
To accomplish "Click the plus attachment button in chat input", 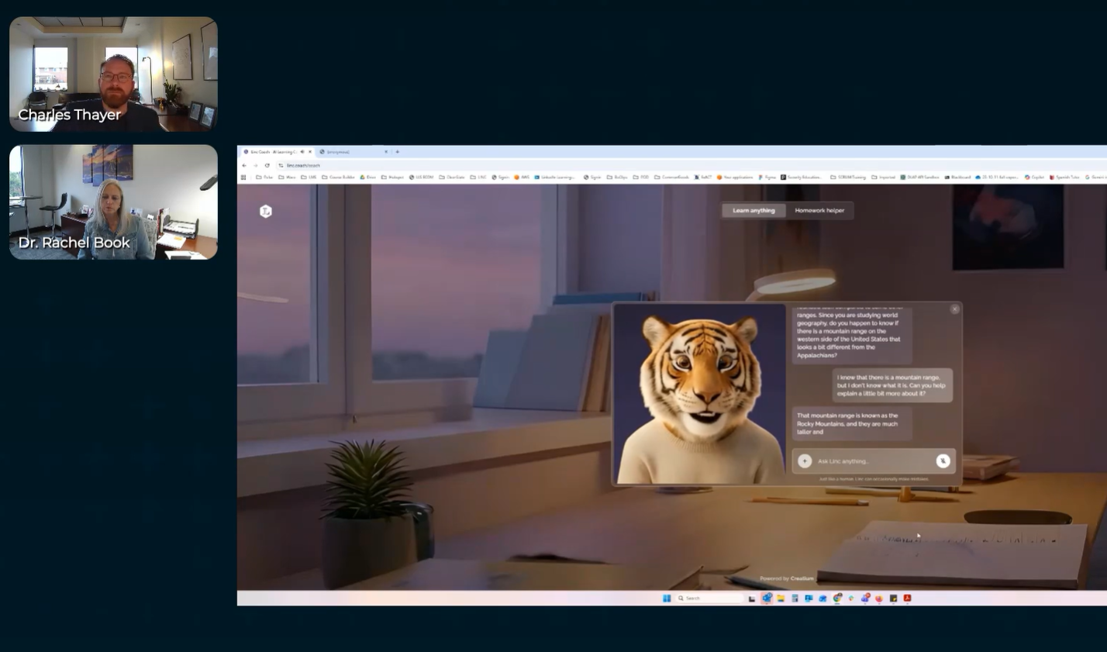I will point(805,461).
